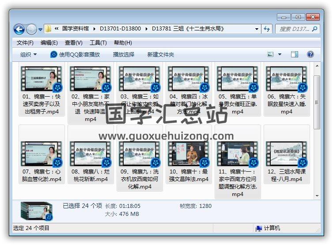
Task: Select video 12、三姐水局课程-八月 thumbnail
Action: (287, 154)
